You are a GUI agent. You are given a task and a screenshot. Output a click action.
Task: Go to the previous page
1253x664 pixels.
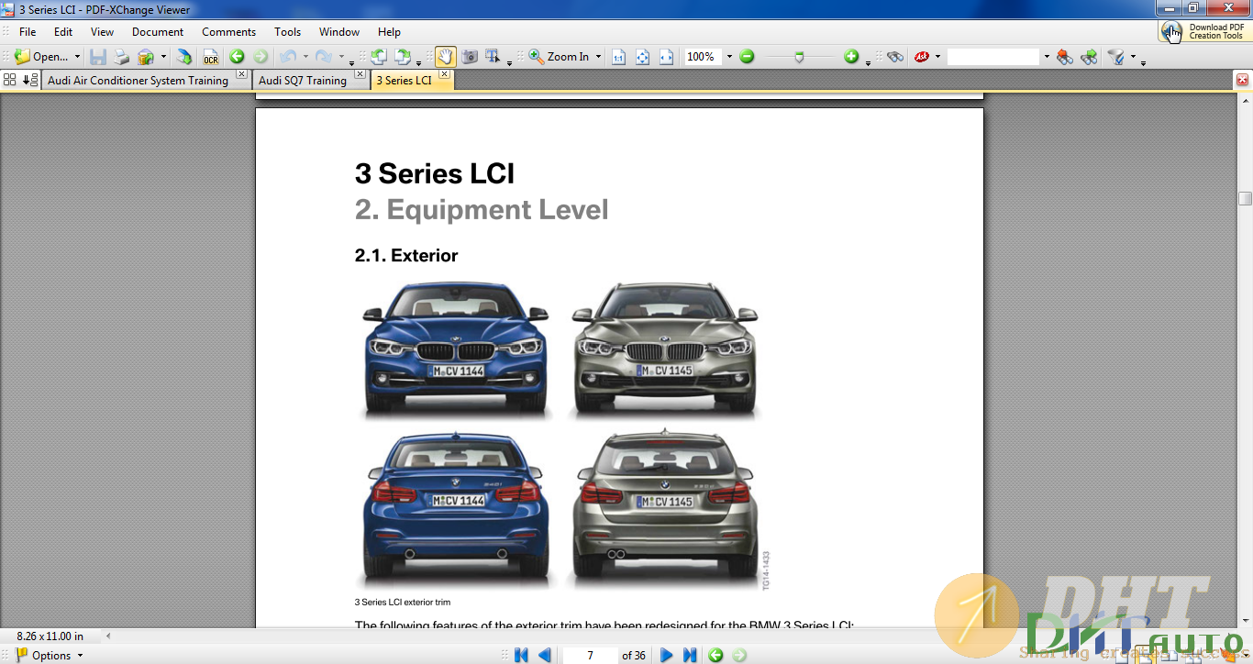click(x=545, y=655)
